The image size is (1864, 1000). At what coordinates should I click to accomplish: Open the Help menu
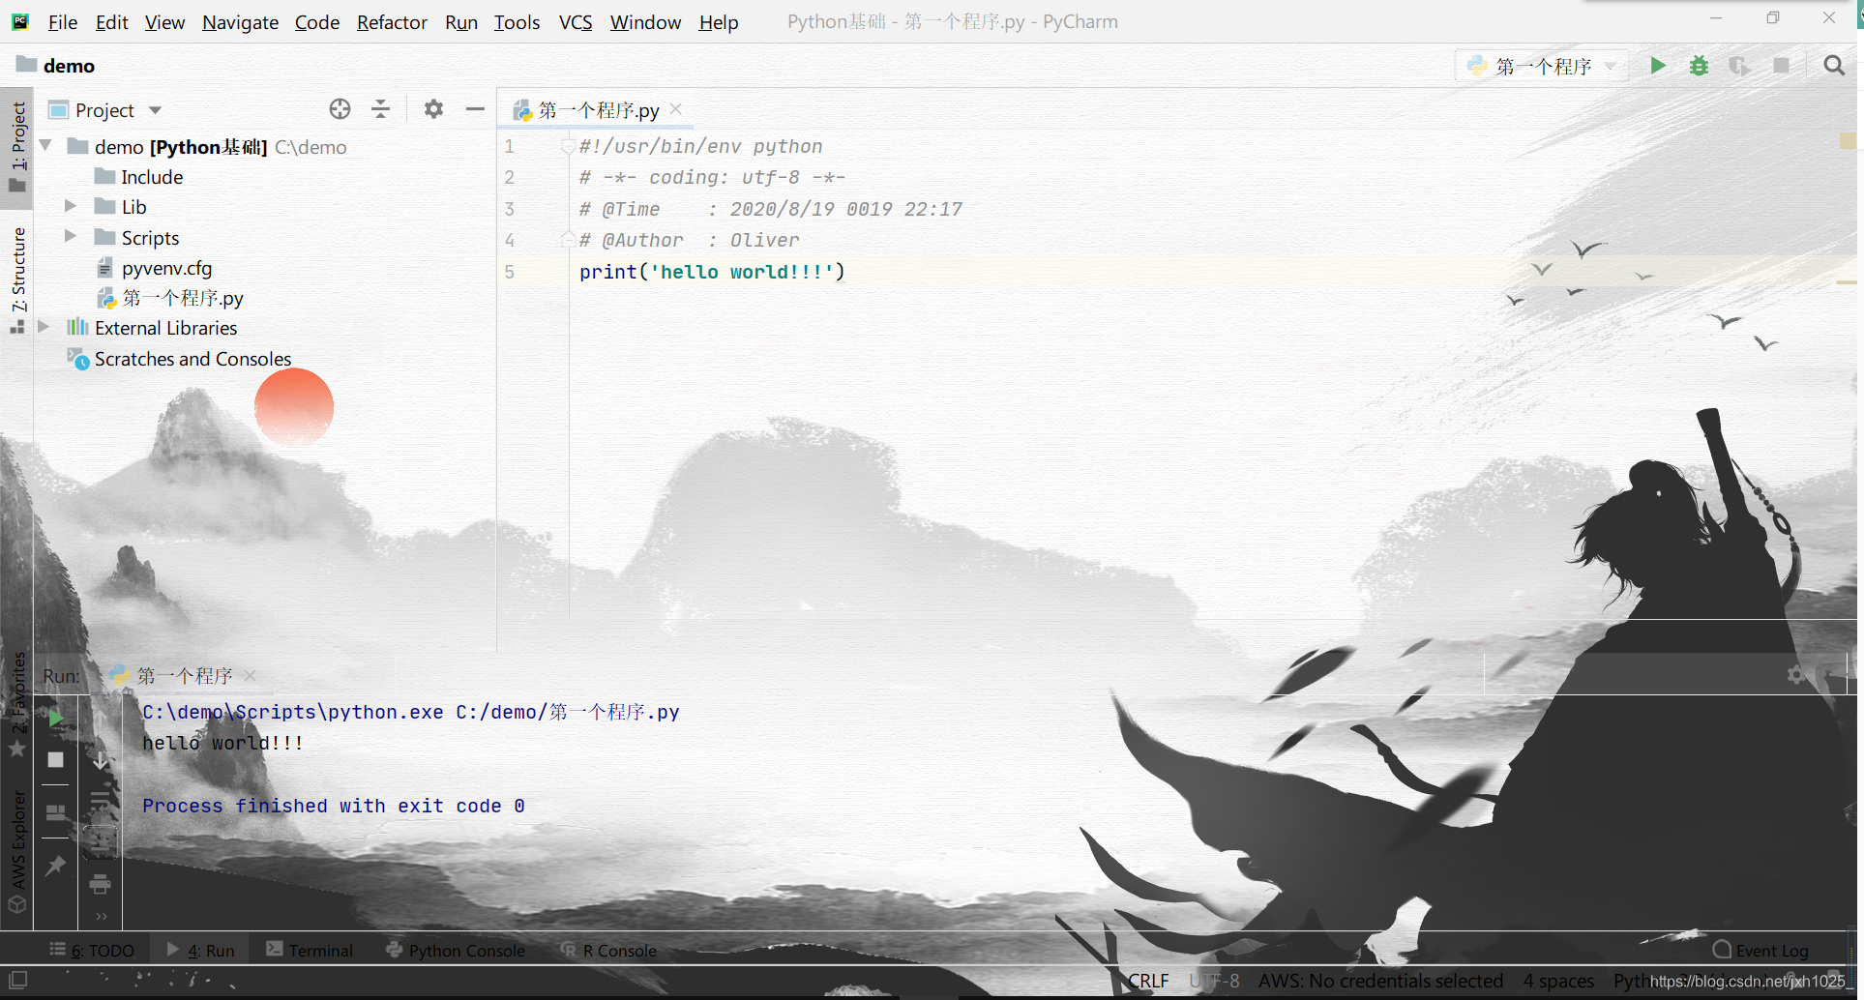(719, 22)
